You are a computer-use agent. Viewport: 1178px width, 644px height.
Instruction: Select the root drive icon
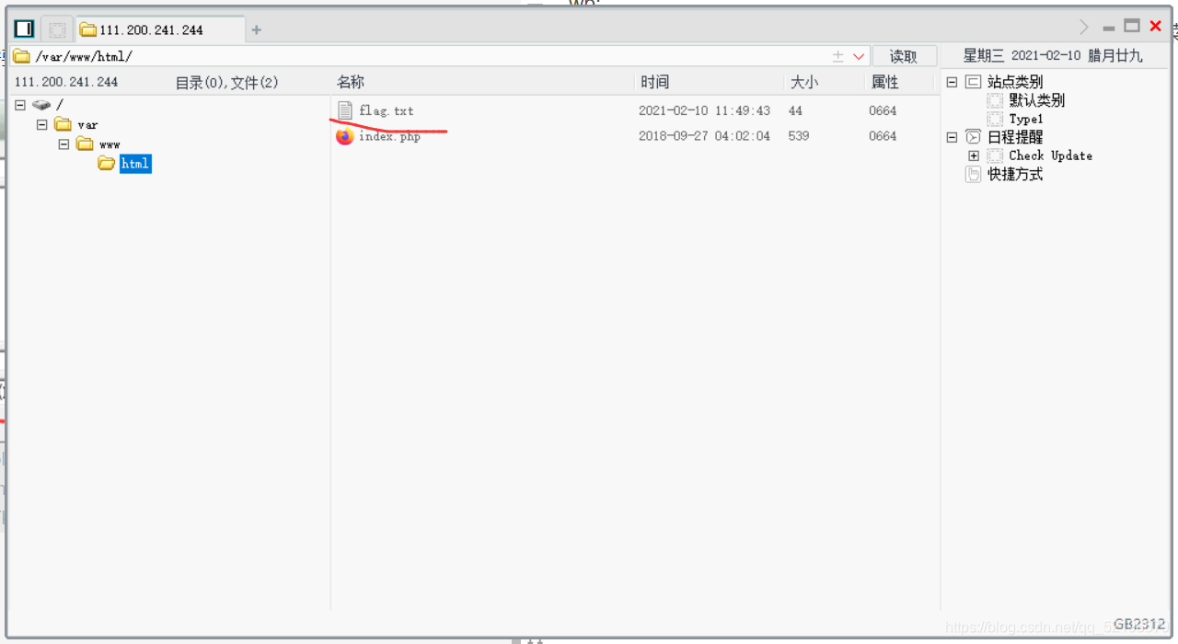click(x=41, y=105)
